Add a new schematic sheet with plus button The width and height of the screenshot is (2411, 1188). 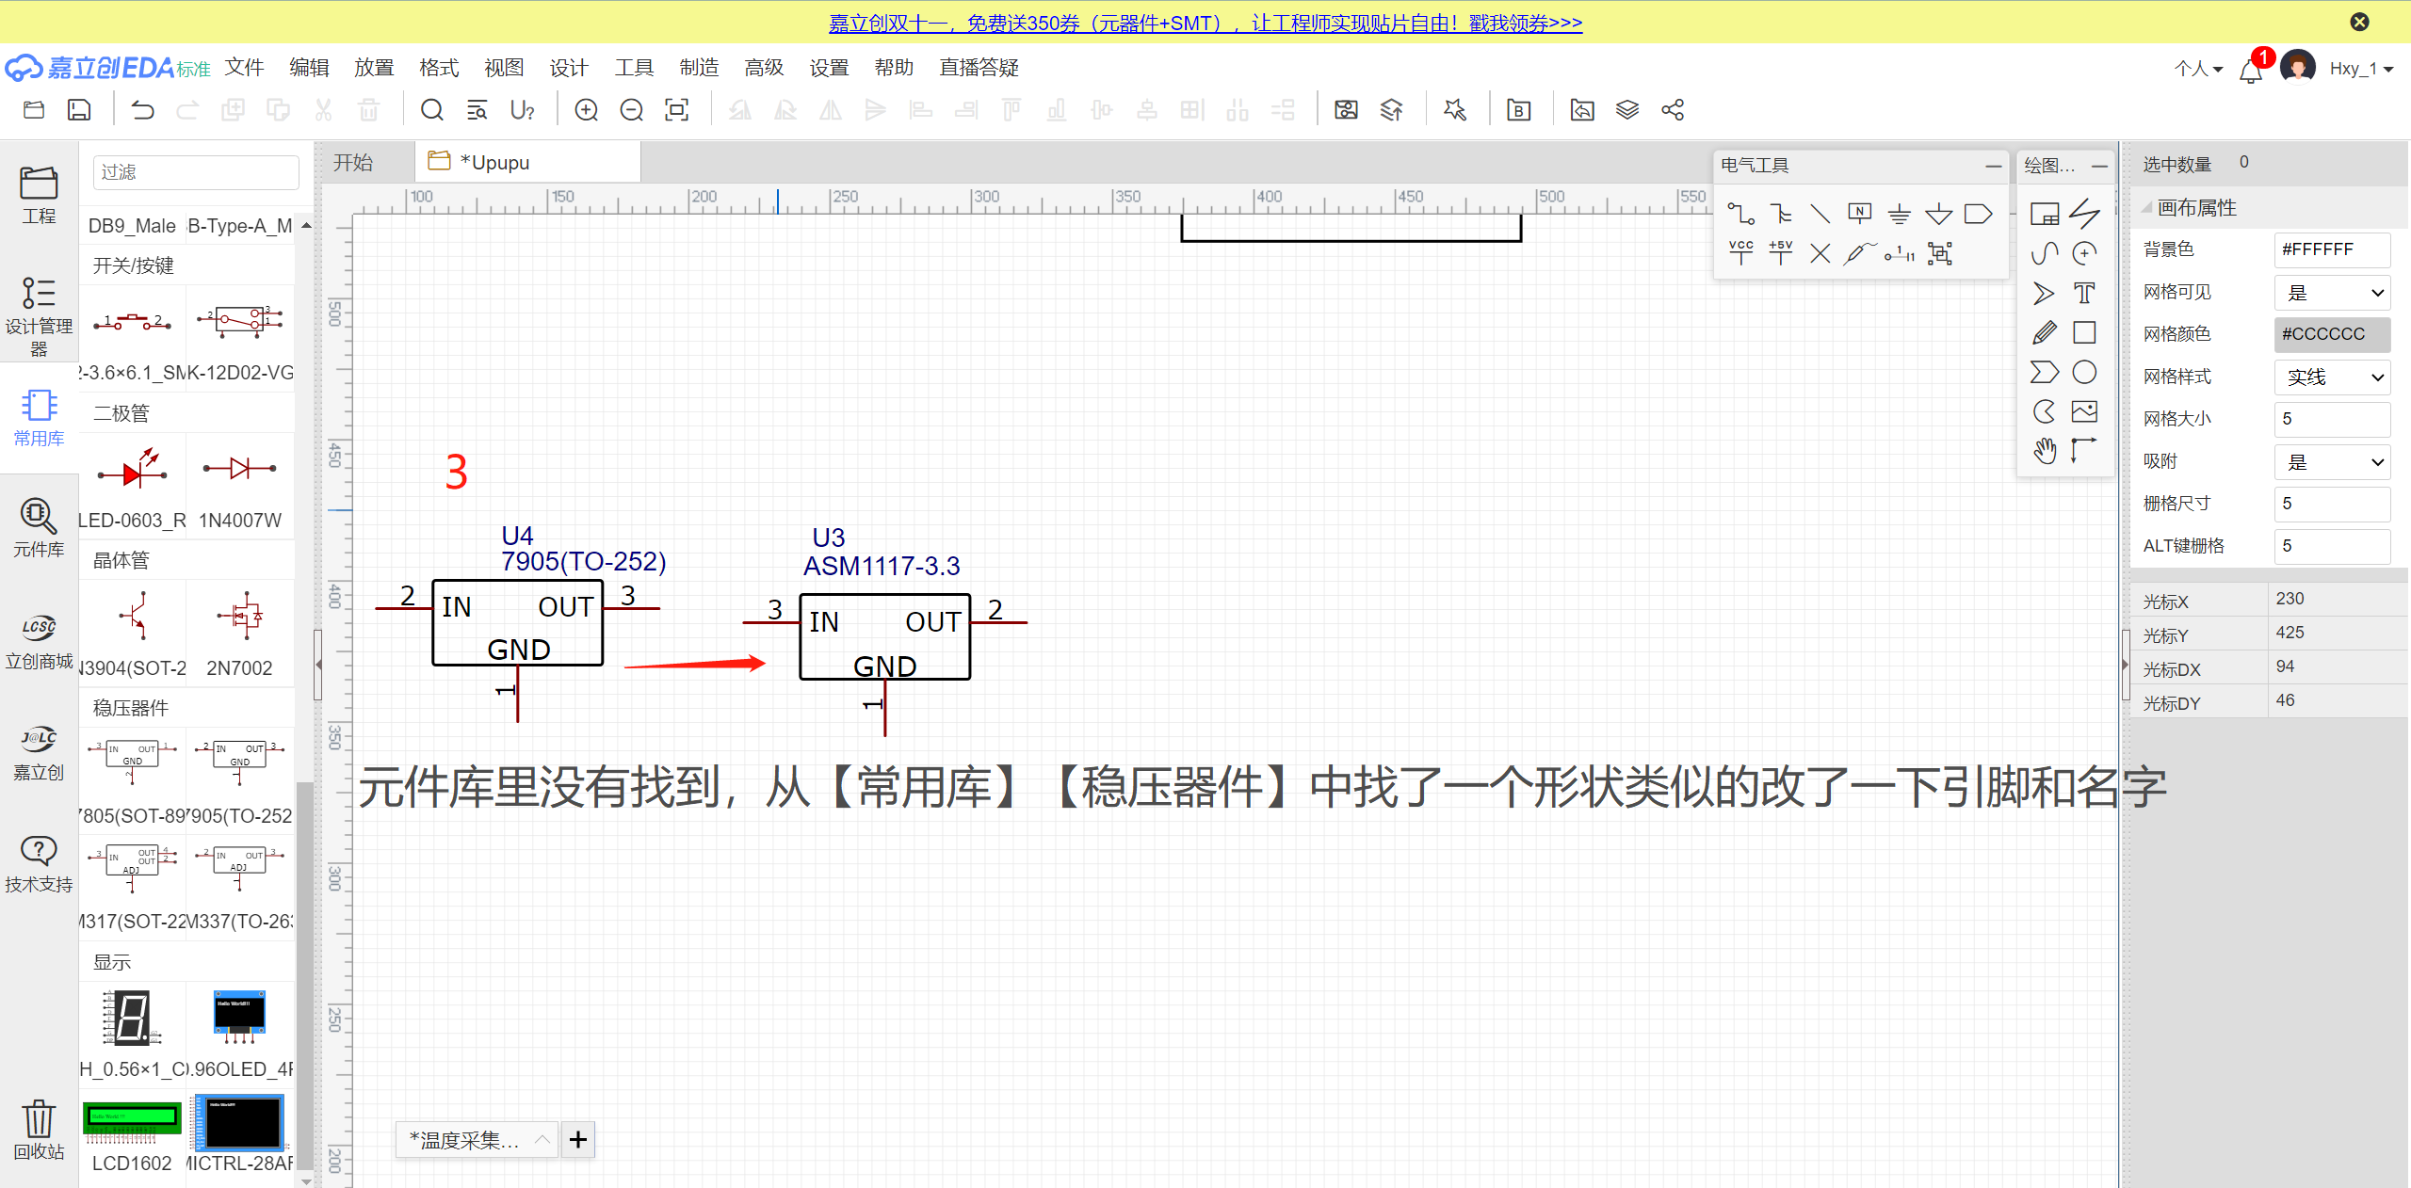(577, 1140)
